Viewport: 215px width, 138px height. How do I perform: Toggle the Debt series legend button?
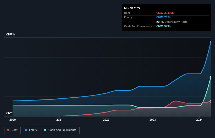click(13, 130)
